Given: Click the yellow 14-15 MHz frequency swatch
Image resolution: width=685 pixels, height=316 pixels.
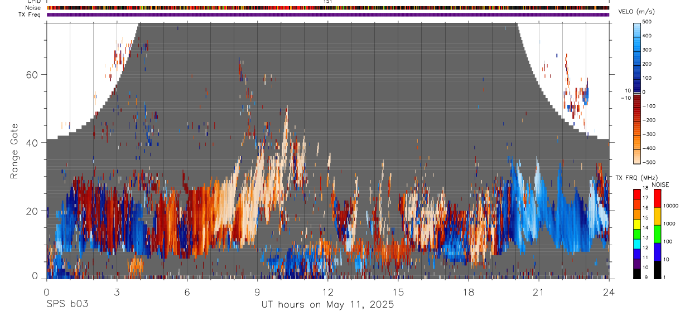Looking at the screenshot, I should (x=638, y=223).
